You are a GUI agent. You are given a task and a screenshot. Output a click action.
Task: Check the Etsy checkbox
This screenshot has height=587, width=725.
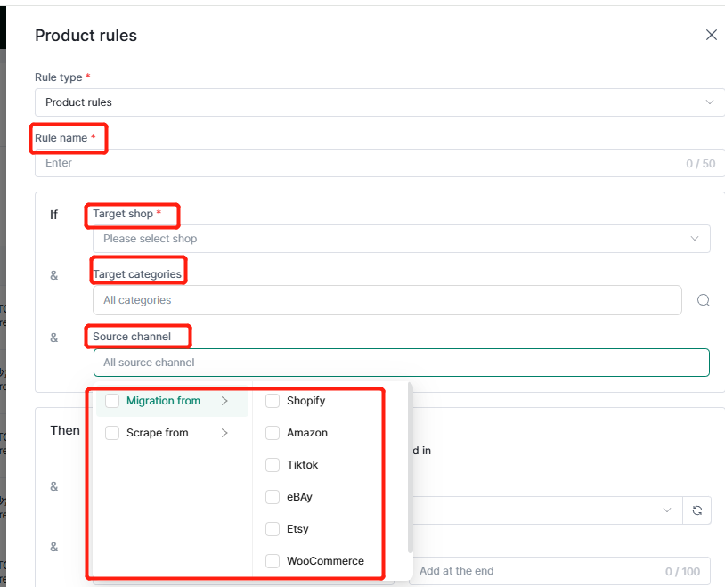[x=273, y=529]
